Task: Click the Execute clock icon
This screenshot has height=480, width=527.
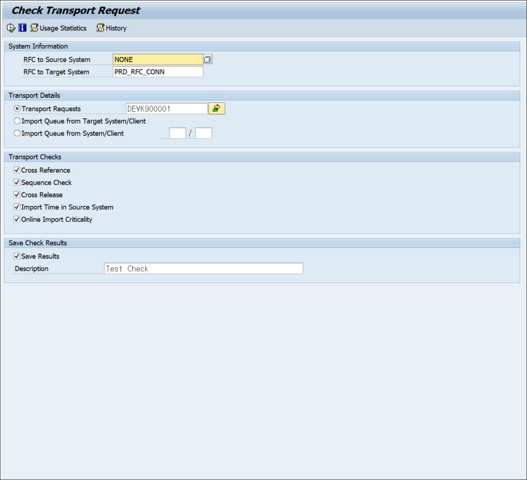Action: (x=11, y=28)
